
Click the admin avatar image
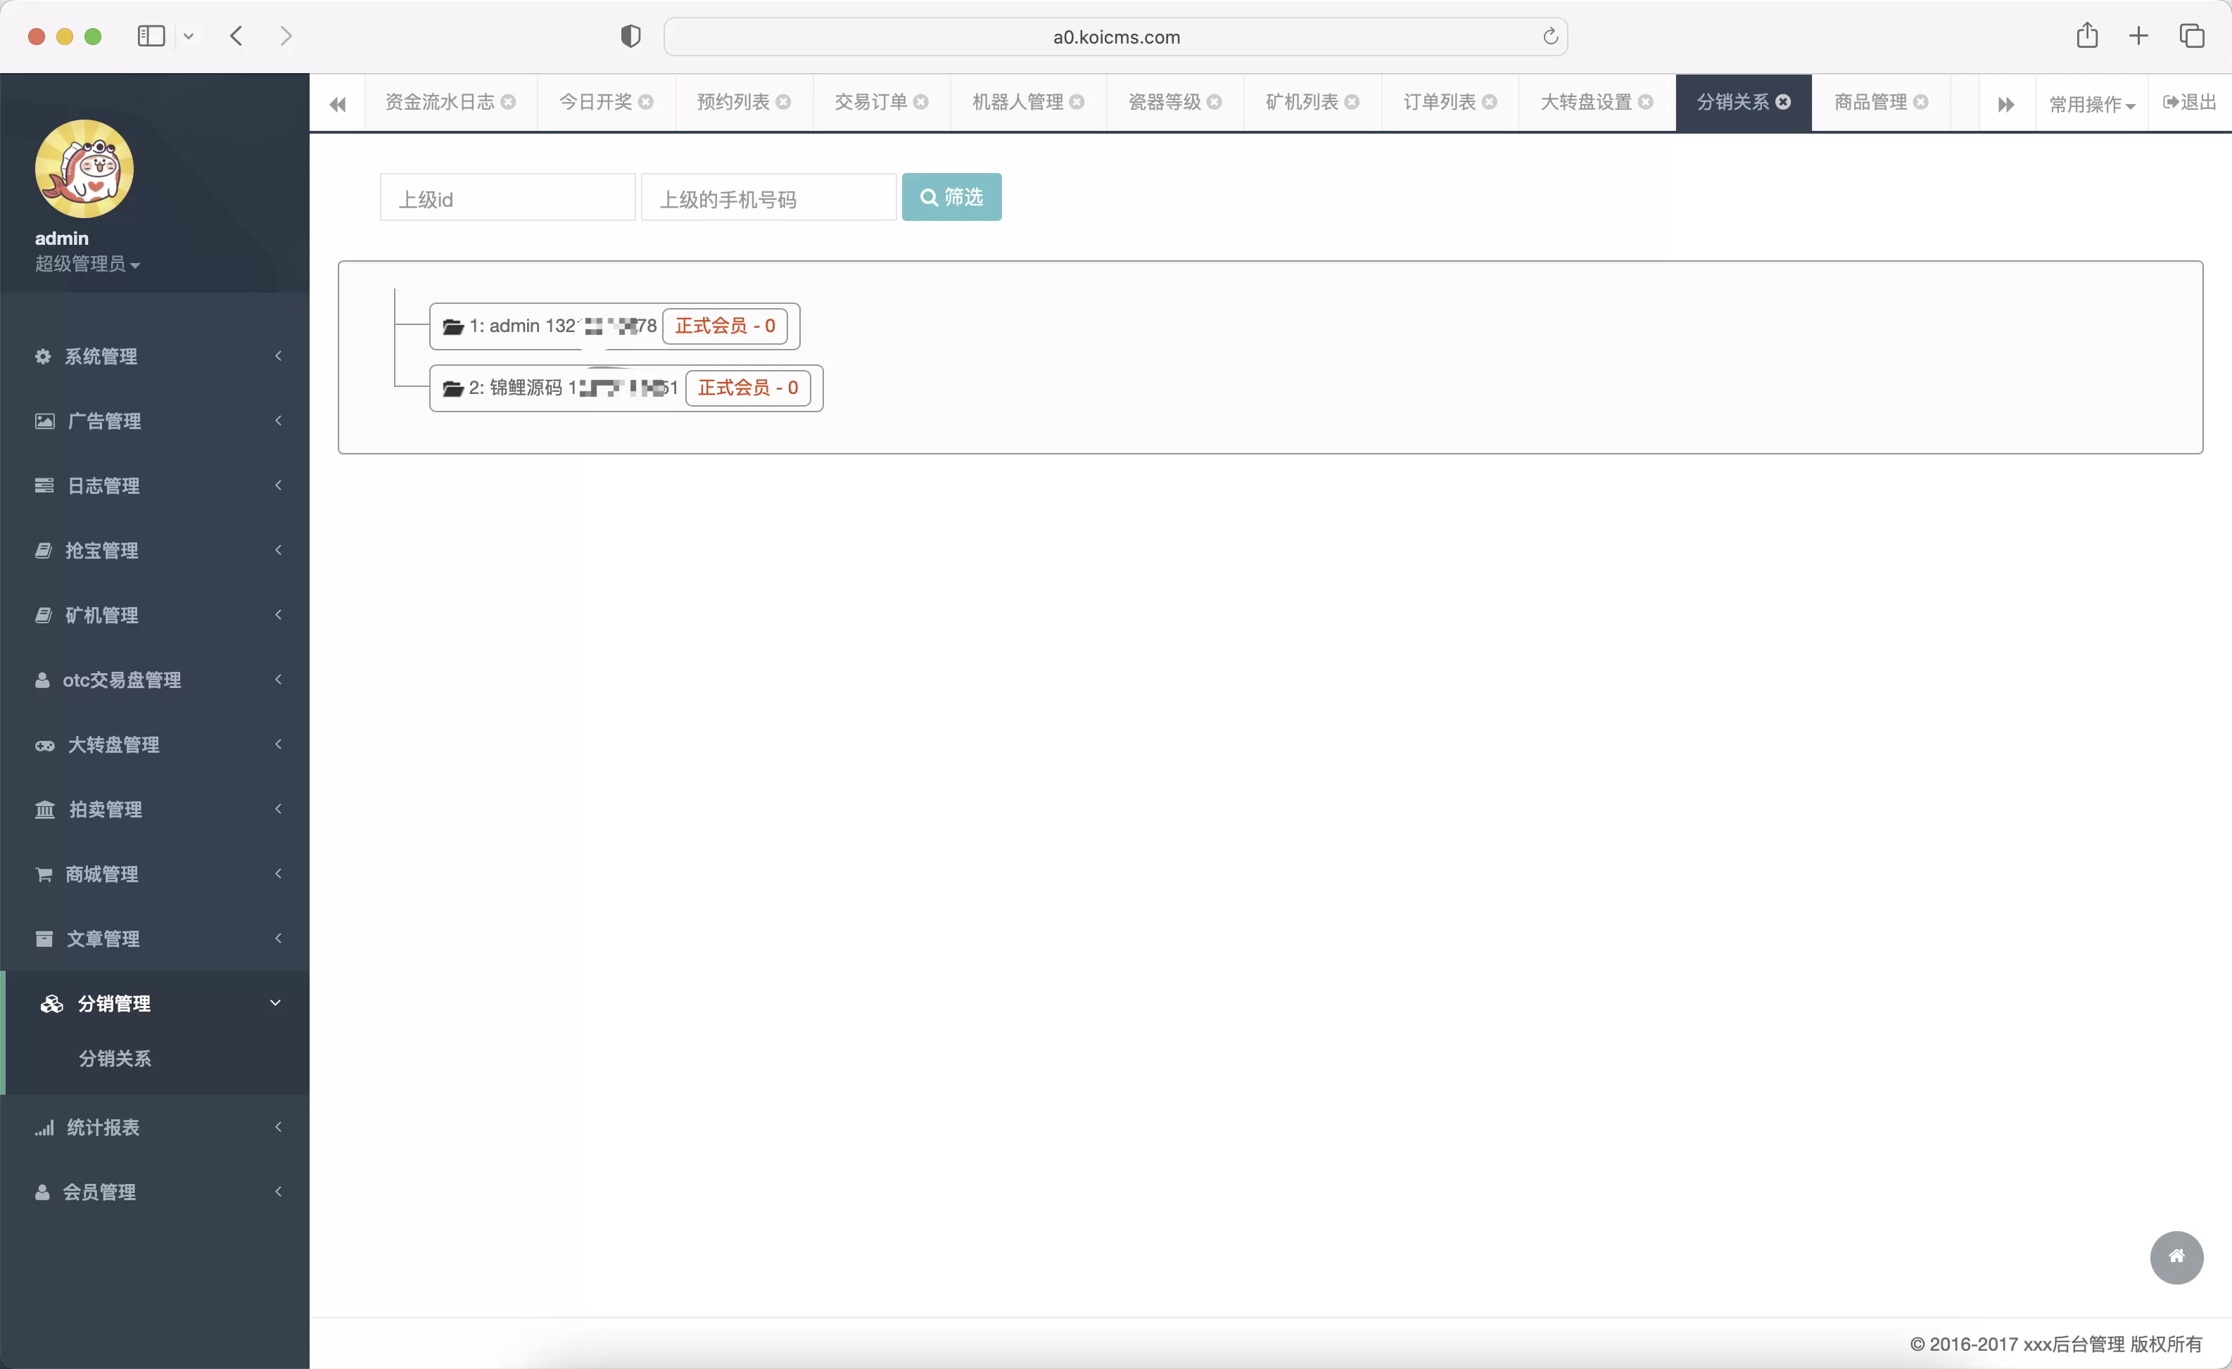[x=84, y=170]
